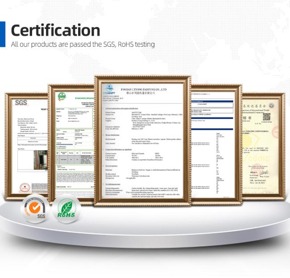Click the red round stamp on SGS report

click(x=25, y=188)
